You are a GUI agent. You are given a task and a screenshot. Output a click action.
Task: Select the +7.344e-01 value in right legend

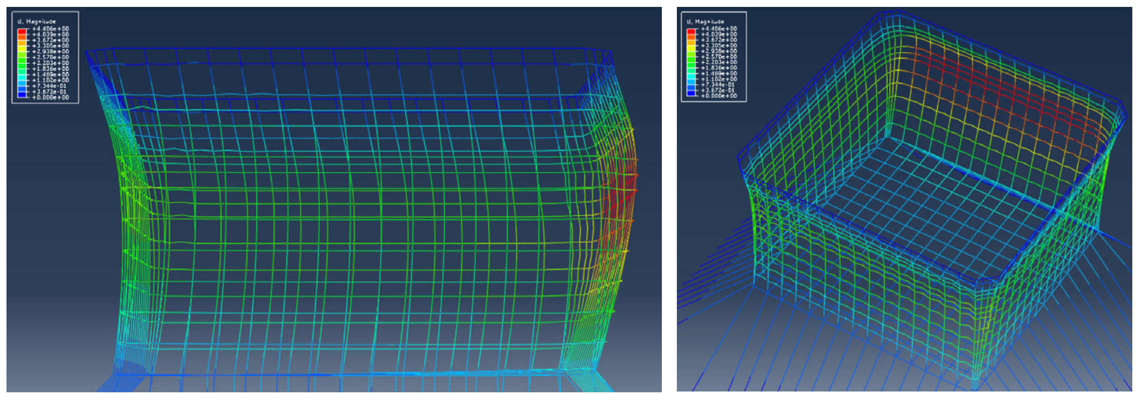pos(718,84)
